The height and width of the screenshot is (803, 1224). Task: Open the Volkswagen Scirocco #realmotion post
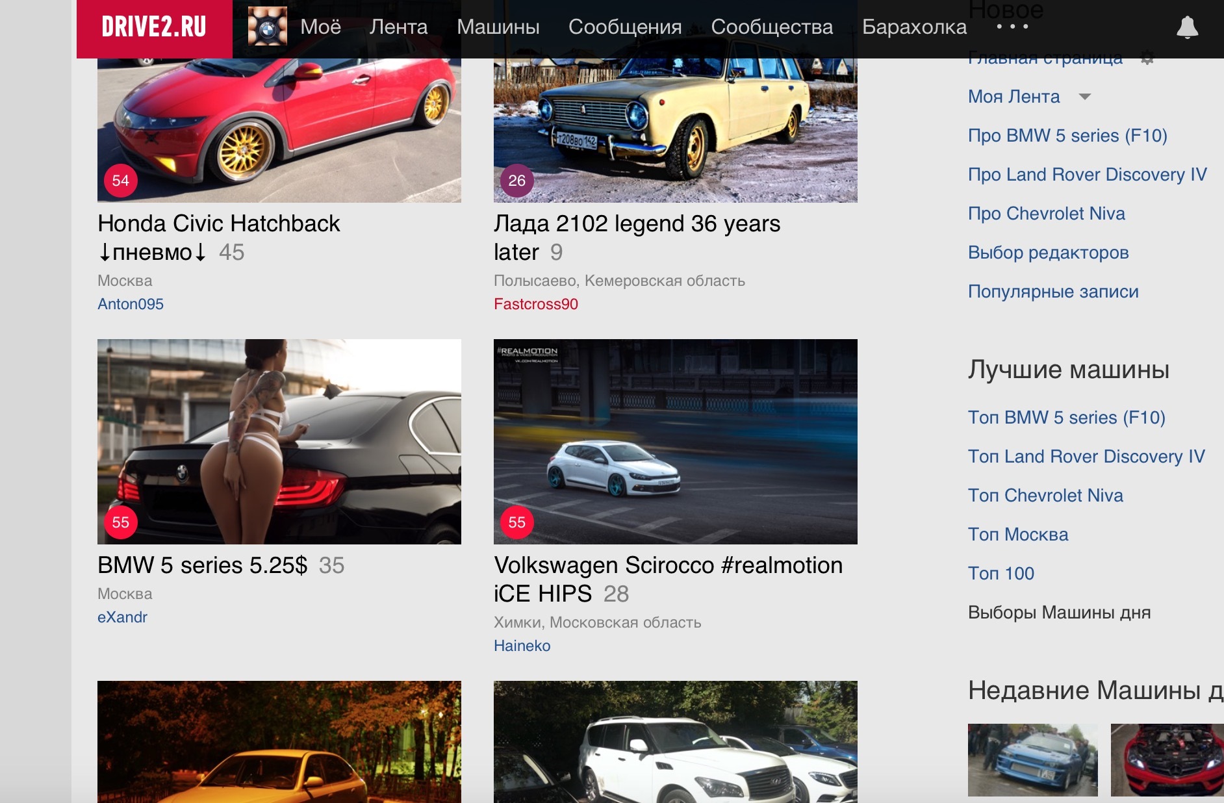(668, 580)
